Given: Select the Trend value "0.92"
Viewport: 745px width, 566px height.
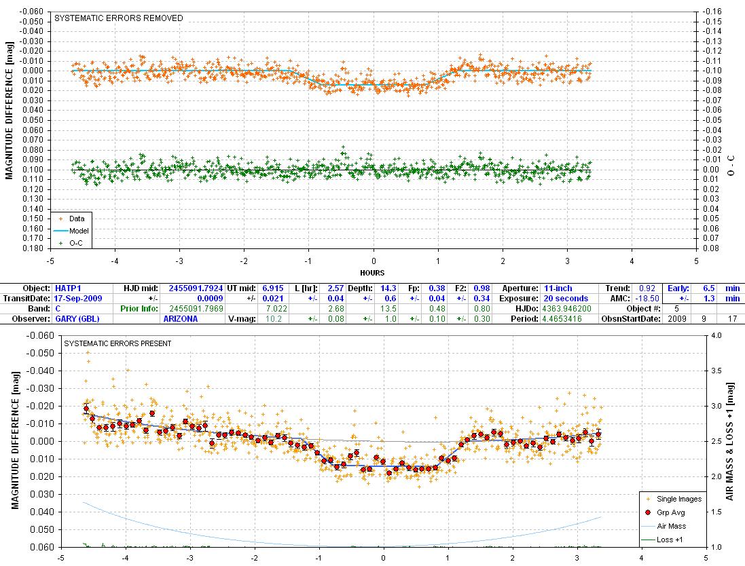Looking at the screenshot, I should click(647, 288).
